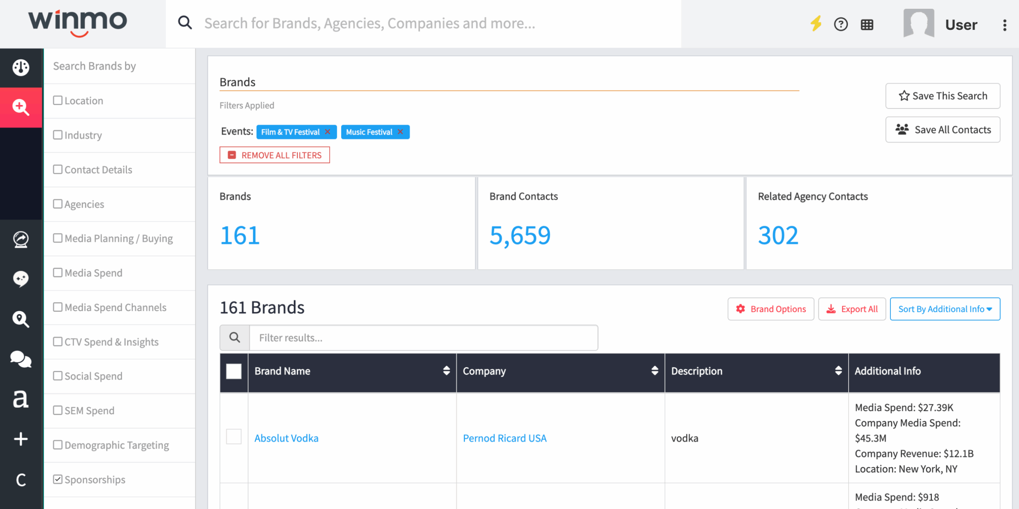Open the three-dot user menu
Screen dimensions: 1019x509
(x=1005, y=25)
